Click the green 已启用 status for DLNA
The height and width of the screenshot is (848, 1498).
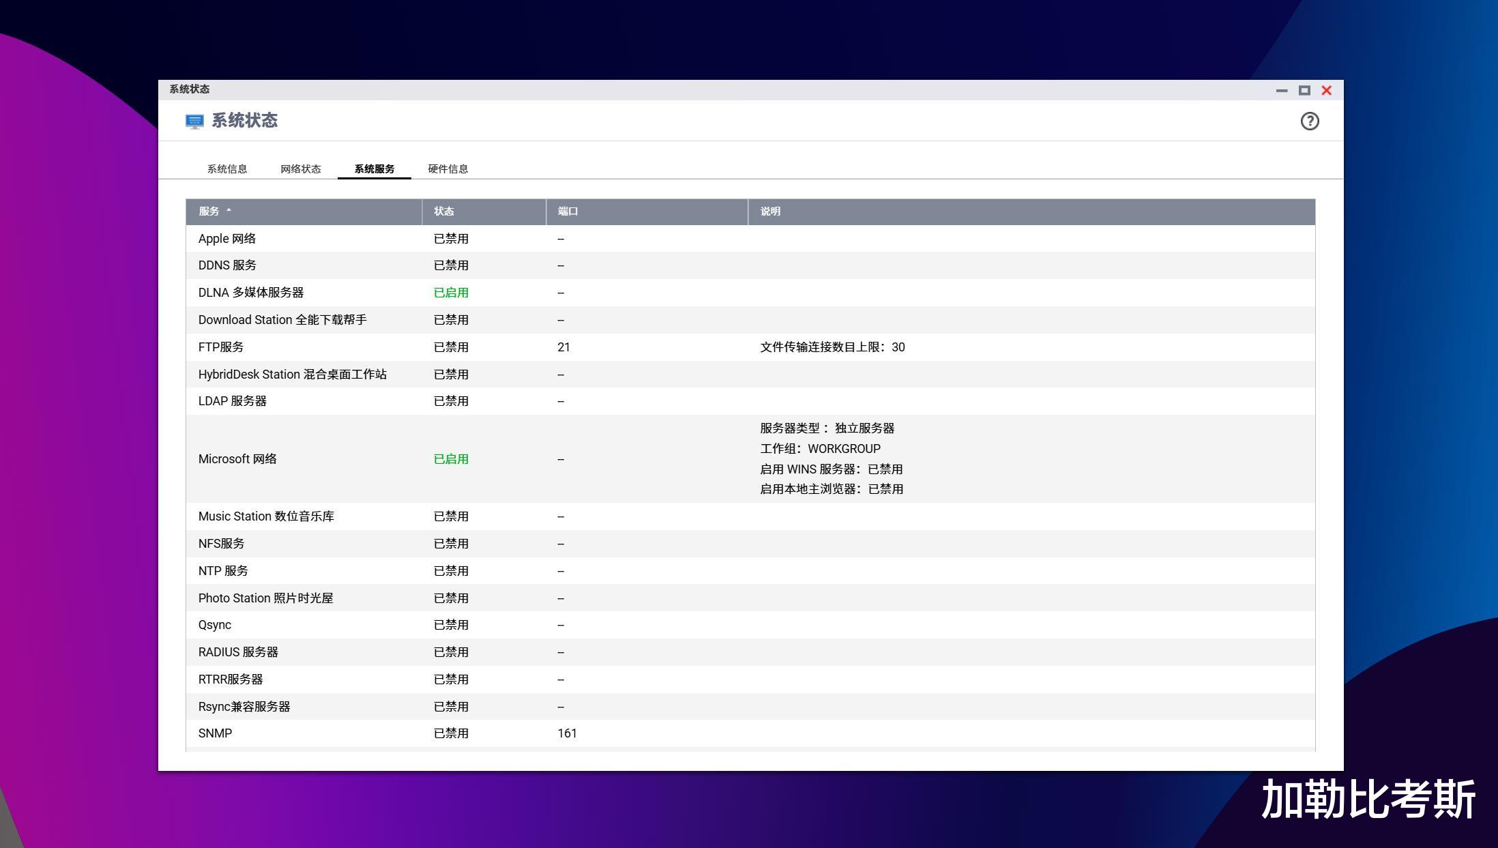tap(451, 293)
